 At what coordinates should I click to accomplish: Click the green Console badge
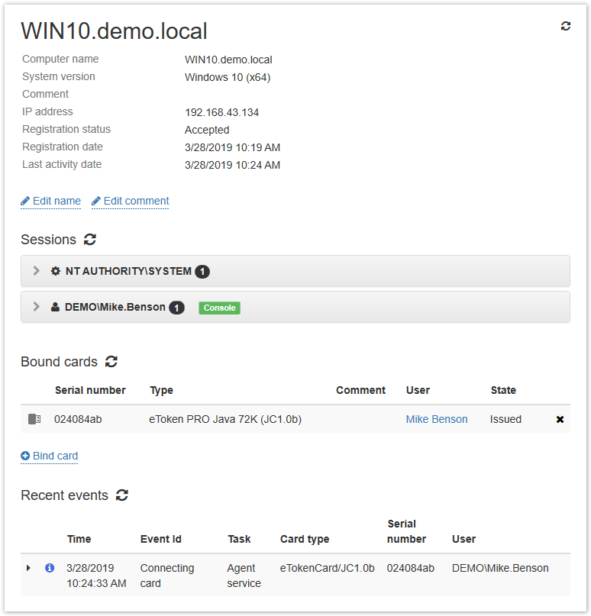[x=219, y=308]
